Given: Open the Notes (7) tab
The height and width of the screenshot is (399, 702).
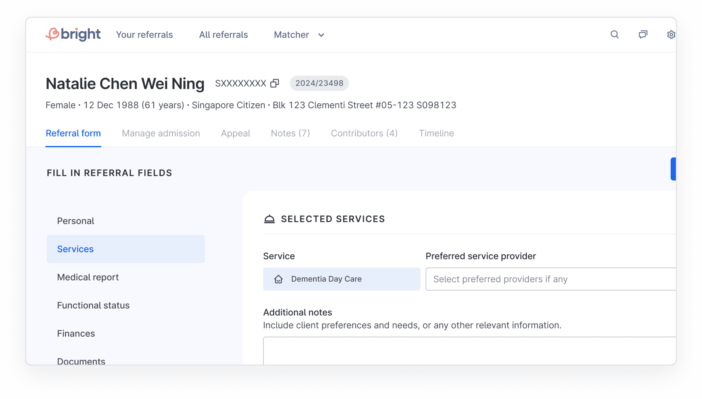Looking at the screenshot, I should (290, 133).
